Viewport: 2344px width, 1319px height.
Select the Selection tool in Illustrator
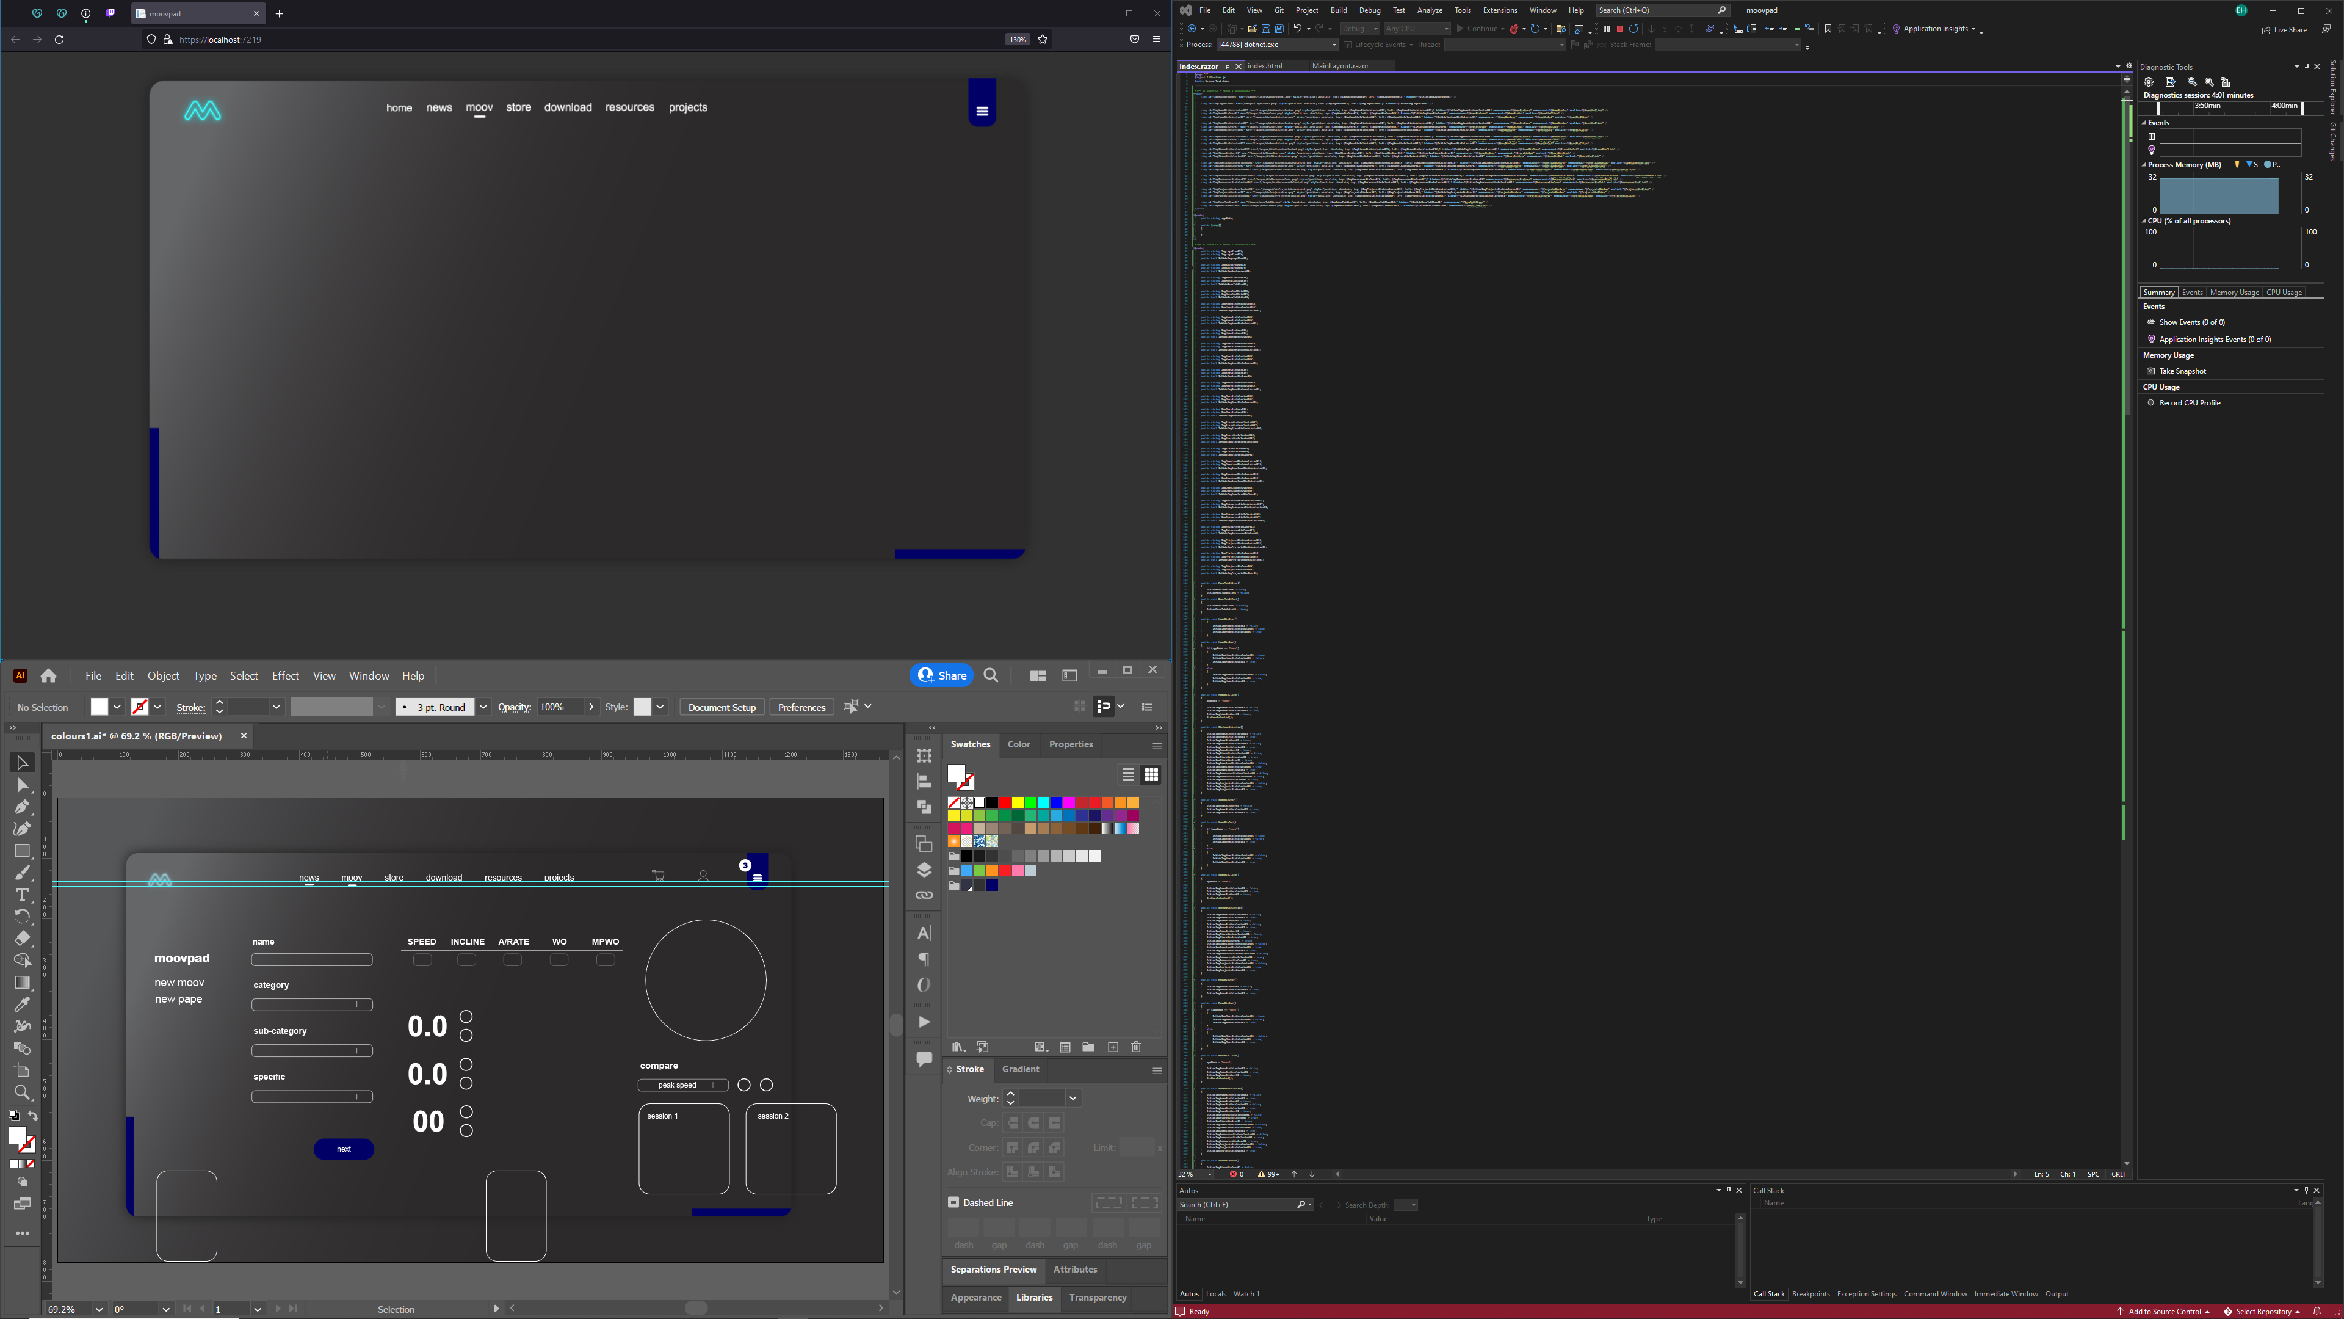coord(23,763)
